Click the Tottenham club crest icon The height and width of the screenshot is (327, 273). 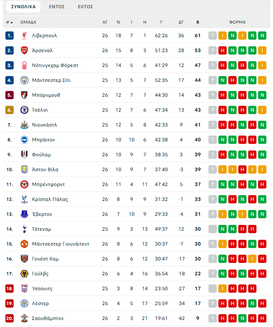(24, 229)
